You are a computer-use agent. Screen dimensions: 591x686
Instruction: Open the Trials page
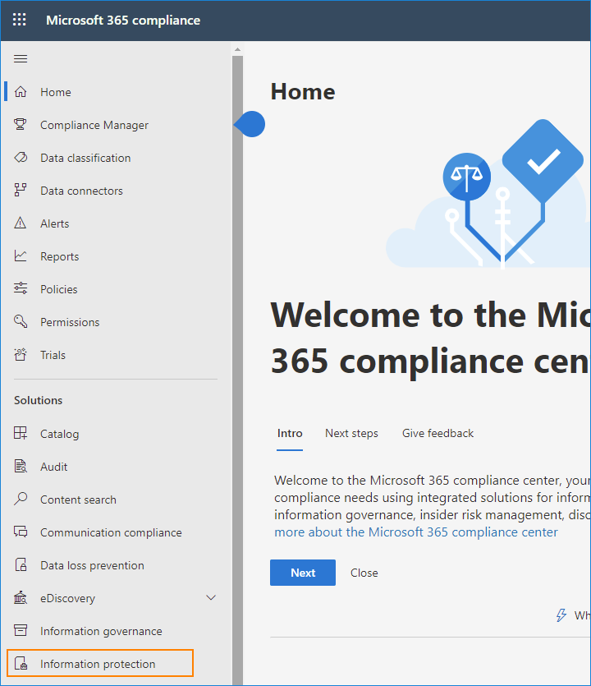(53, 355)
